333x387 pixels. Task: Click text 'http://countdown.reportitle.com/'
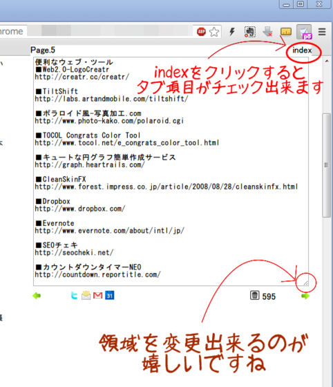pyautogui.click(x=97, y=275)
